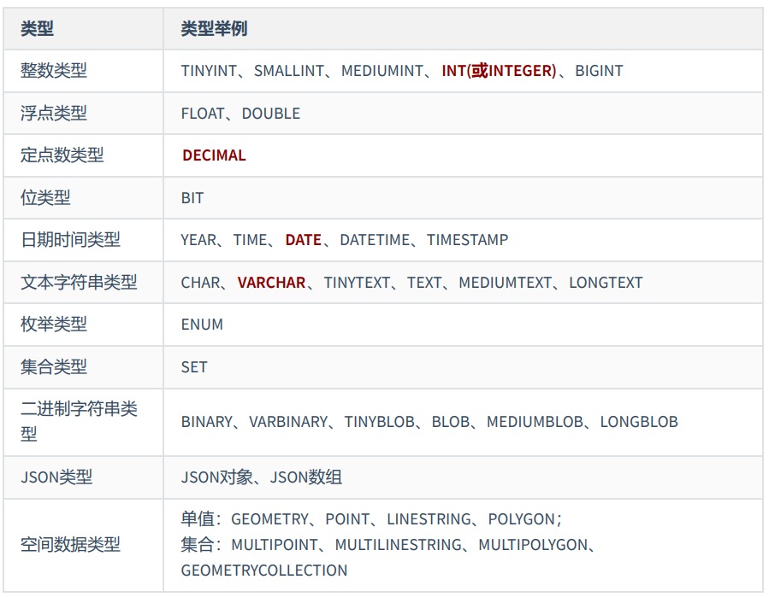Screen dimensions: 769x597
Task: Click the BIT example cell
Action: pyautogui.click(x=192, y=198)
